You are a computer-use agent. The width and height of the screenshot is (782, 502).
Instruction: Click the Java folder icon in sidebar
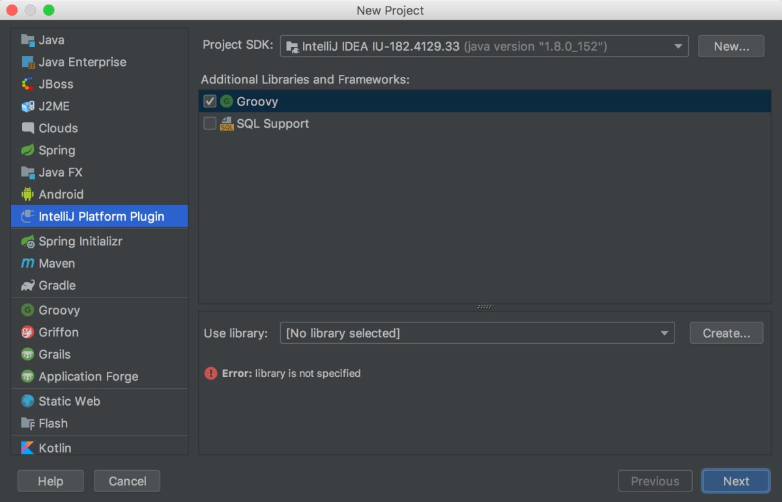point(27,40)
